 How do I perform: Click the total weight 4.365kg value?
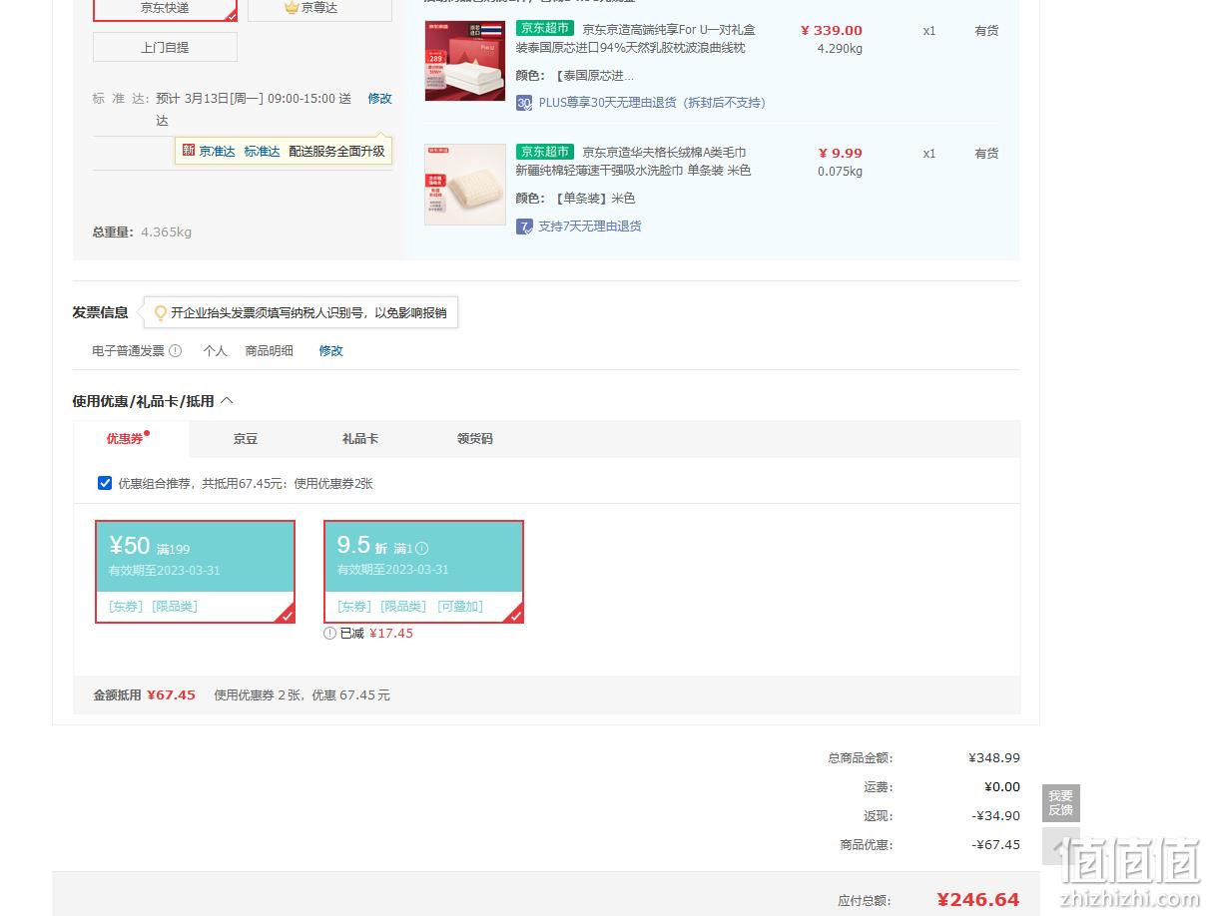[166, 232]
